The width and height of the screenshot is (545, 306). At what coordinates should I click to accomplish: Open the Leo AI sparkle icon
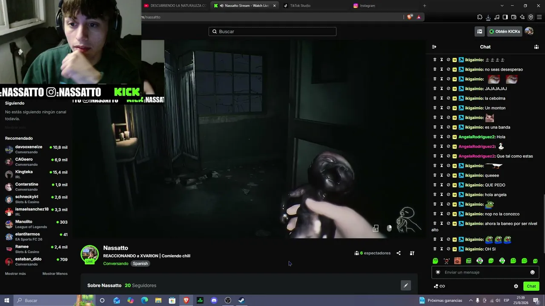tap(522, 17)
